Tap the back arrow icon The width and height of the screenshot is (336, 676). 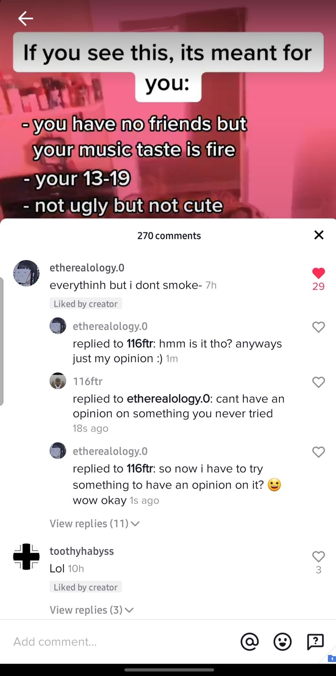click(x=25, y=18)
